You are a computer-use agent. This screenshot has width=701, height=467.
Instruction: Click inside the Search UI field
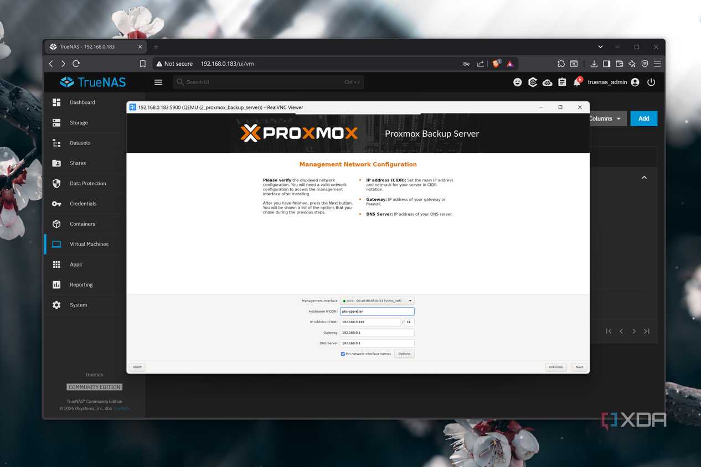tap(269, 82)
